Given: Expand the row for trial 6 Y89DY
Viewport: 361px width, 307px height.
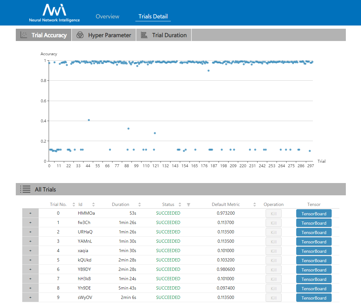Looking at the screenshot, I should (30, 270).
